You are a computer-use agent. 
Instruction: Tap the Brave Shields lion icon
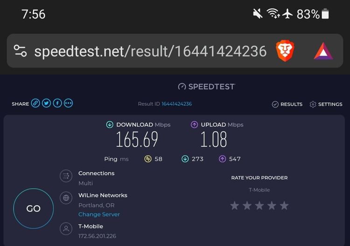[285, 51]
